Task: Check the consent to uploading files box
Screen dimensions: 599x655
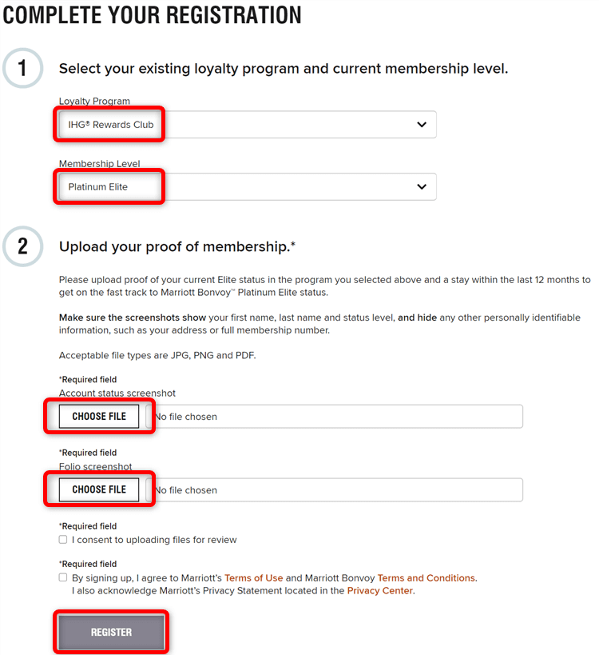Action: 63,540
